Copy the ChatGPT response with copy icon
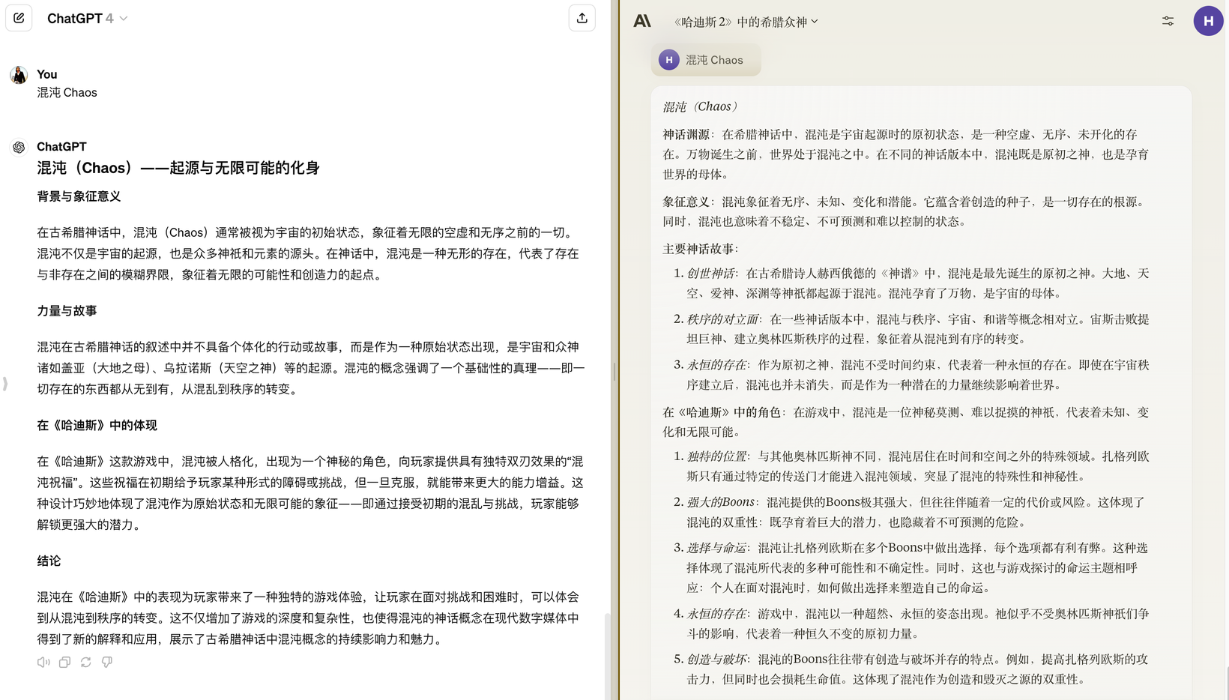The image size is (1229, 700). pyautogui.click(x=64, y=662)
